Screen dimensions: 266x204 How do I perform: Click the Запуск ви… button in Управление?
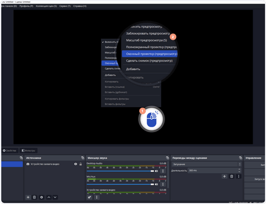(255, 179)
